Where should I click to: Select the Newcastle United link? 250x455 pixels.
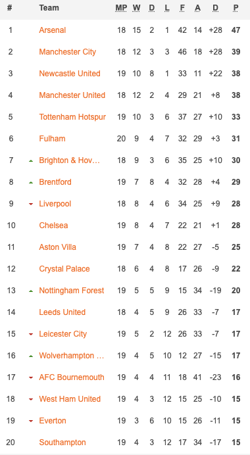pos(70,74)
